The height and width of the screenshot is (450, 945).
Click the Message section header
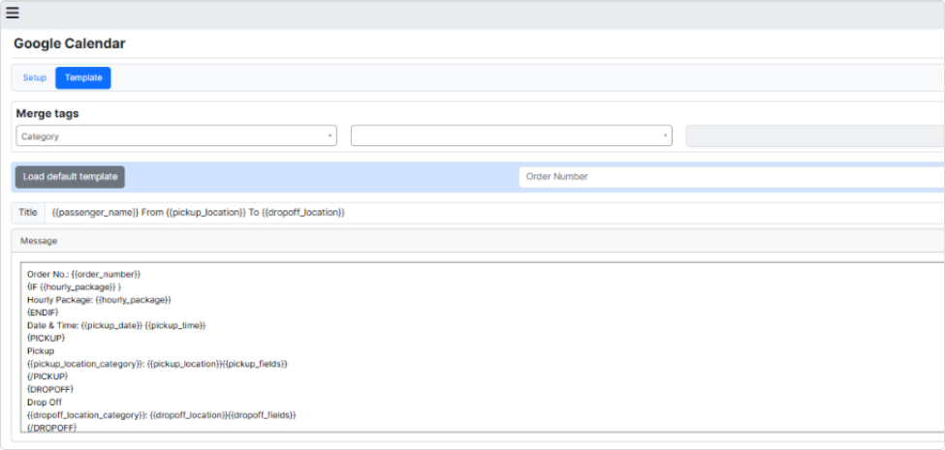478,241
